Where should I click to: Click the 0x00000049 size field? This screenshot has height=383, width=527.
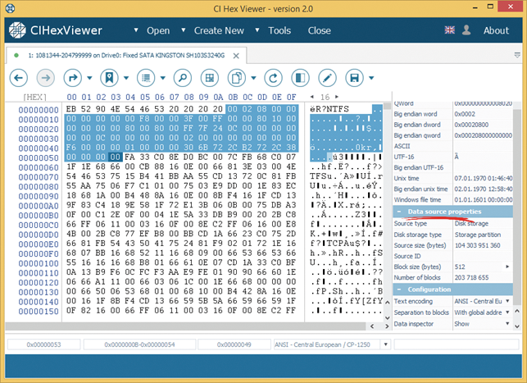click(234, 344)
